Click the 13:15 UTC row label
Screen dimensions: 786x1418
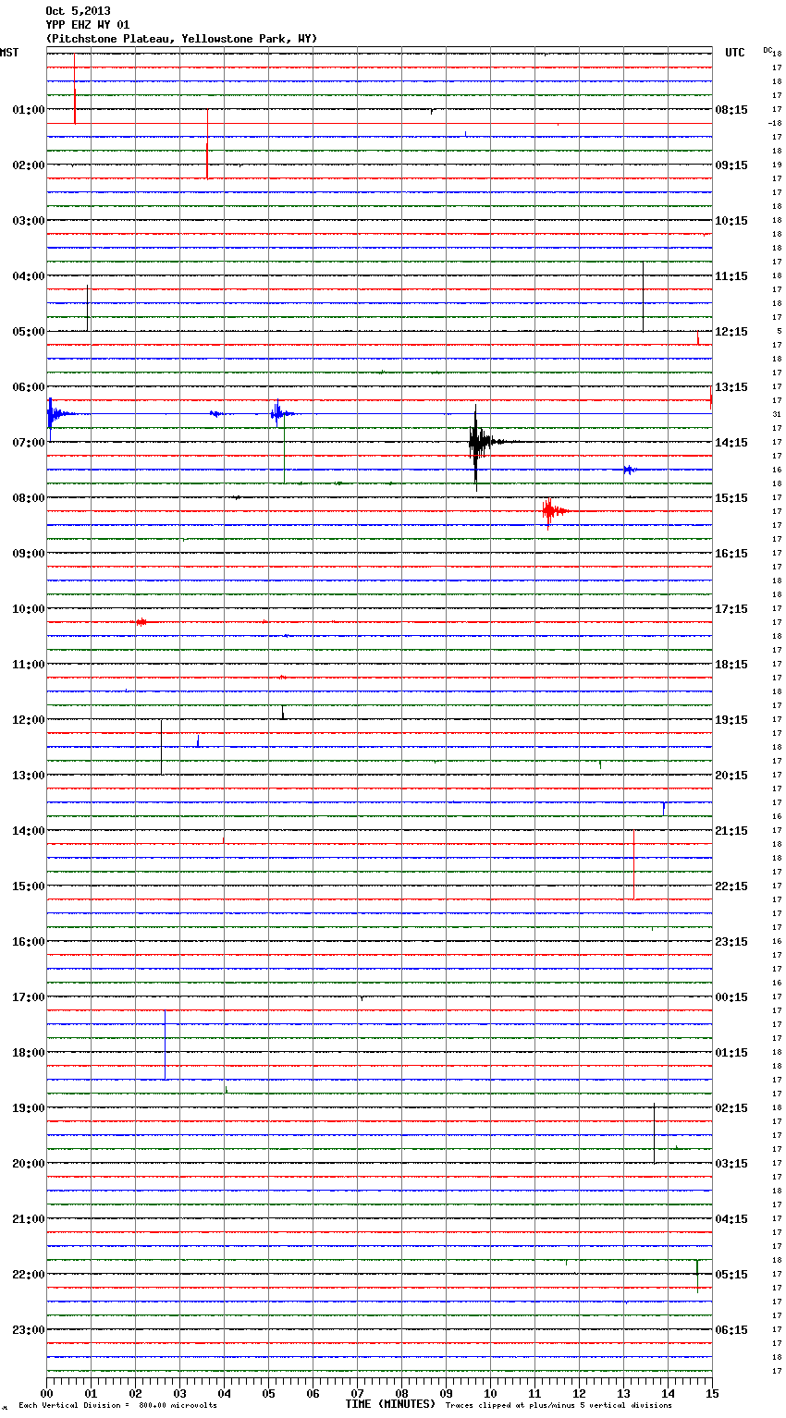click(731, 387)
